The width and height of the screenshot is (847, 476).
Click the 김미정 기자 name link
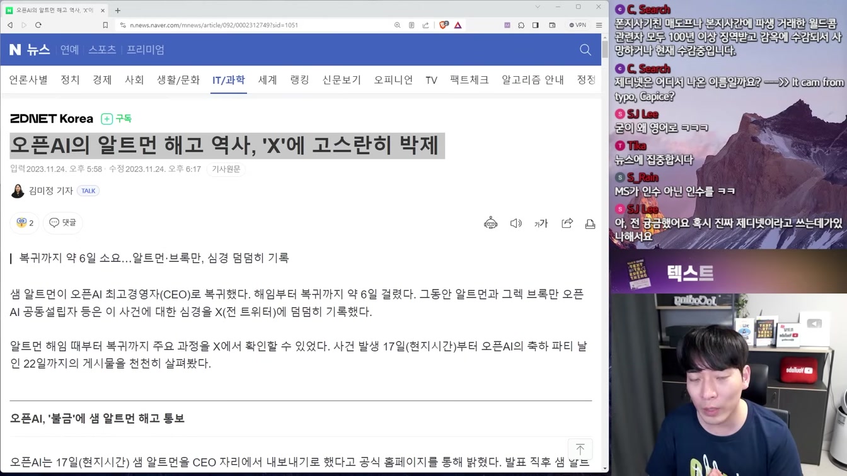tap(51, 191)
